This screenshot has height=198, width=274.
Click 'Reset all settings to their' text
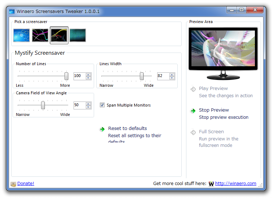[x=134, y=136]
